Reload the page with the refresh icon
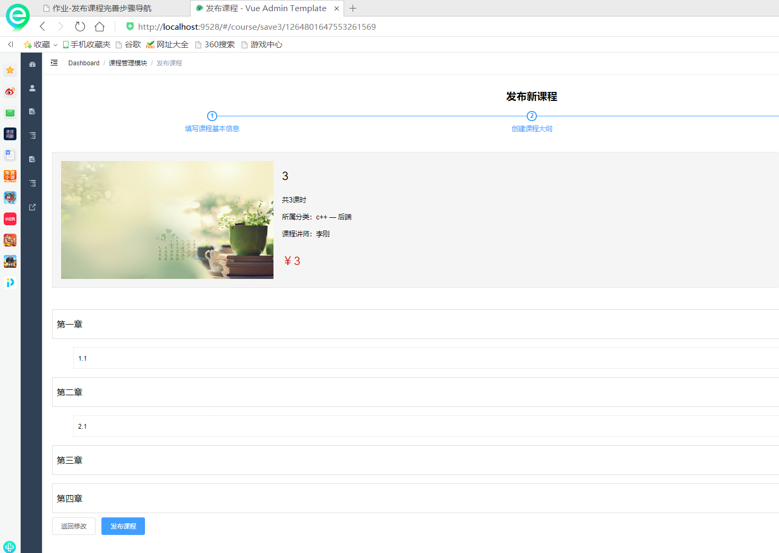 [80, 27]
